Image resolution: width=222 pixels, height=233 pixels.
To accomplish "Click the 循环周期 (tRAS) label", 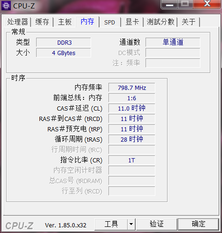I will click(x=78, y=139).
